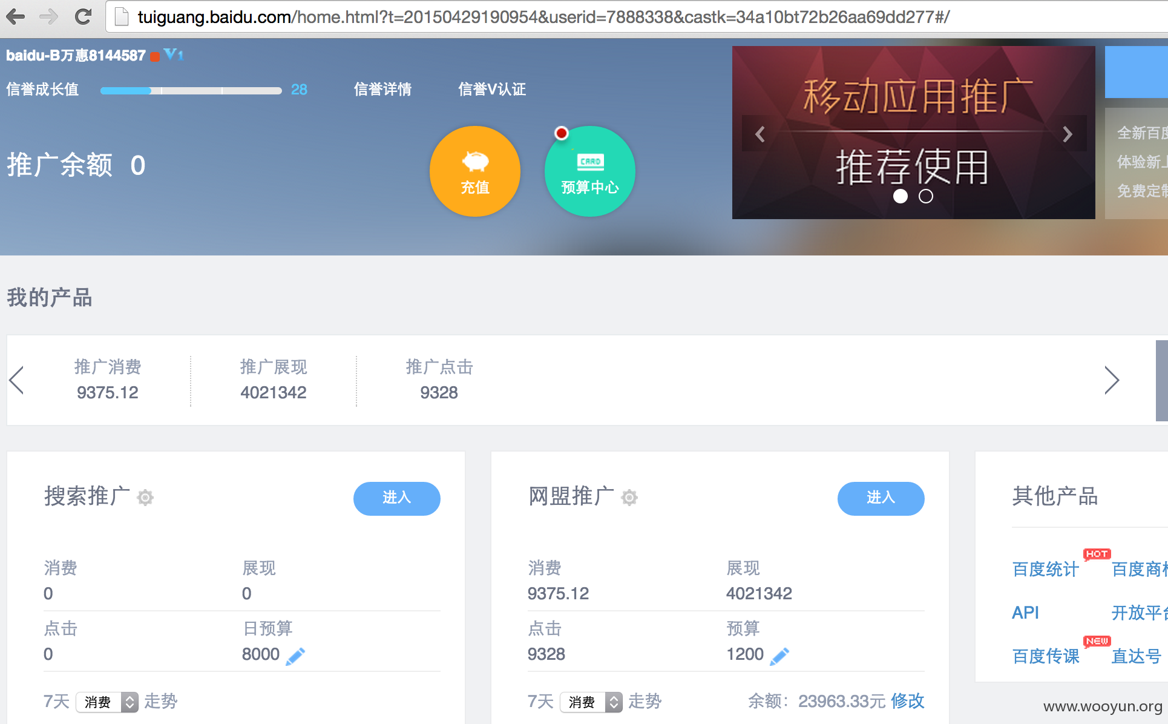
Task: Click username baidu-B万惠8144587
Action: click(76, 55)
